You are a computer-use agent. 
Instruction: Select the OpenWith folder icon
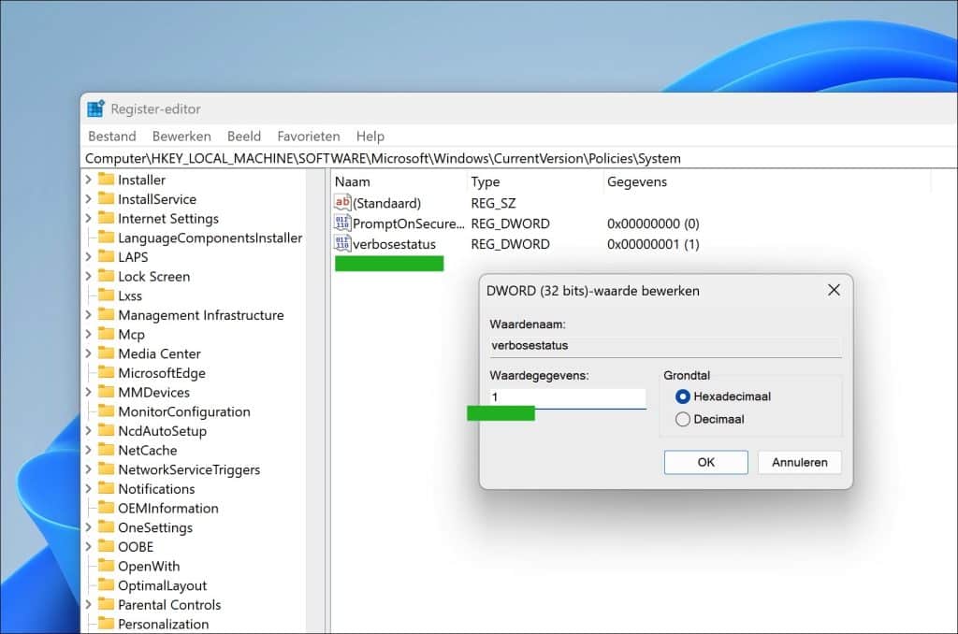[106, 567]
